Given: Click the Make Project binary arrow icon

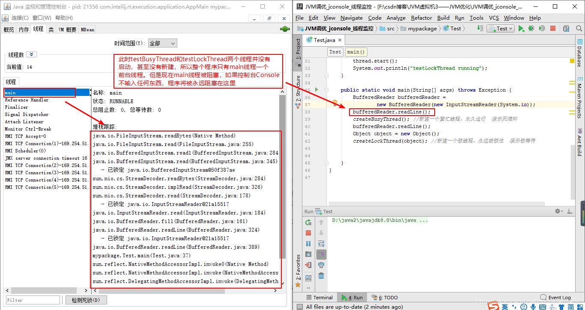Looking at the screenshot, I should coord(480,28).
